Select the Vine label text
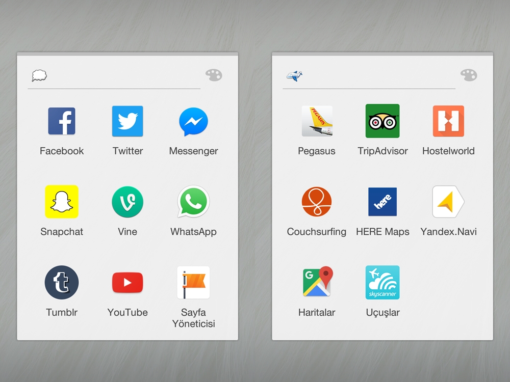The image size is (510, 382). pos(127,232)
